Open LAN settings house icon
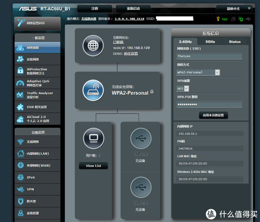The image size is (260, 222). [20, 153]
